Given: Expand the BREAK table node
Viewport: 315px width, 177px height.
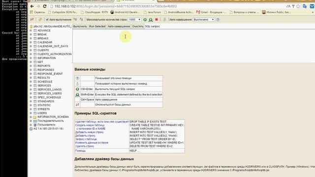Looking at the screenshot, I should pos(31,34).
